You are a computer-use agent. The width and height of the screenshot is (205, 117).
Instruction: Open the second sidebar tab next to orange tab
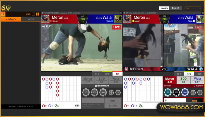point(30,19)
